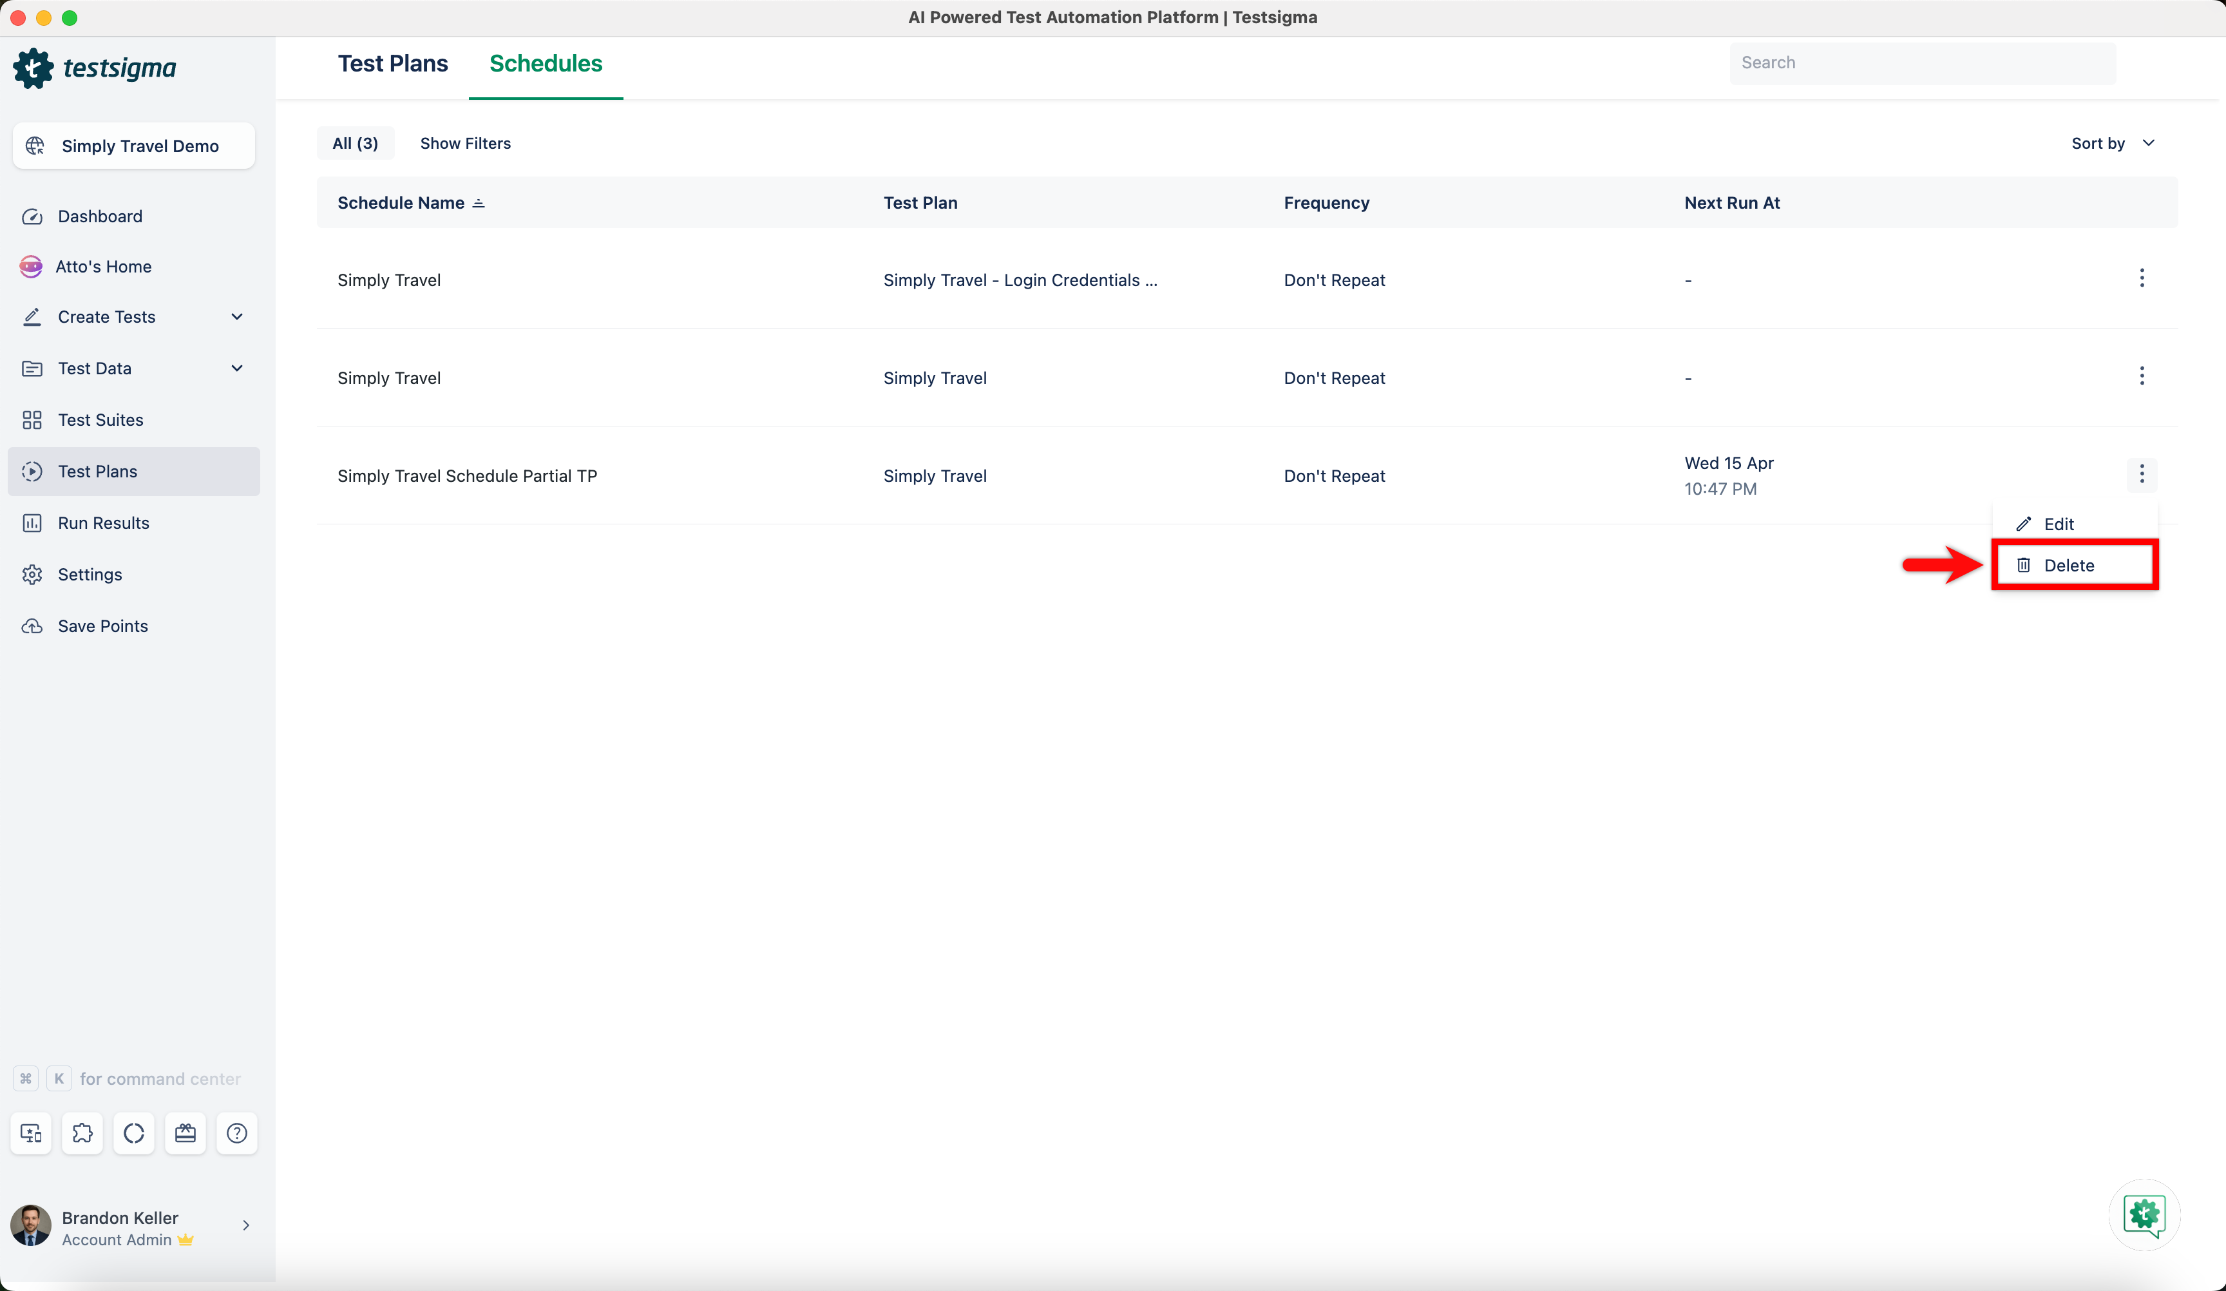
Task: Click the Search input field
Action: coord(1922,62)
